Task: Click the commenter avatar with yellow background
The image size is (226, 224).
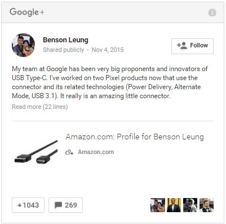Action: click(x=174, y=205)
